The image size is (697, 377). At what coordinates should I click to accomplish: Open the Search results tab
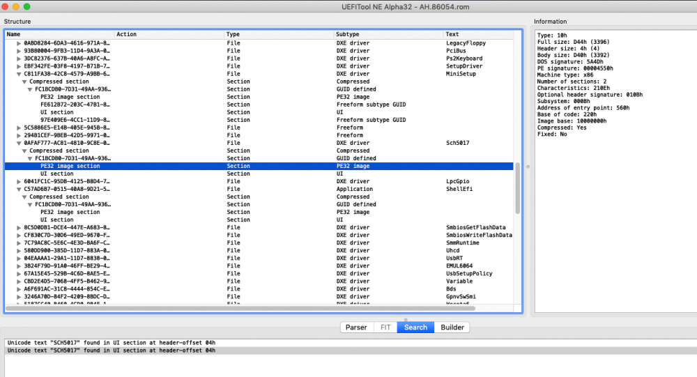pyautogui.click(x=415, y=328)
